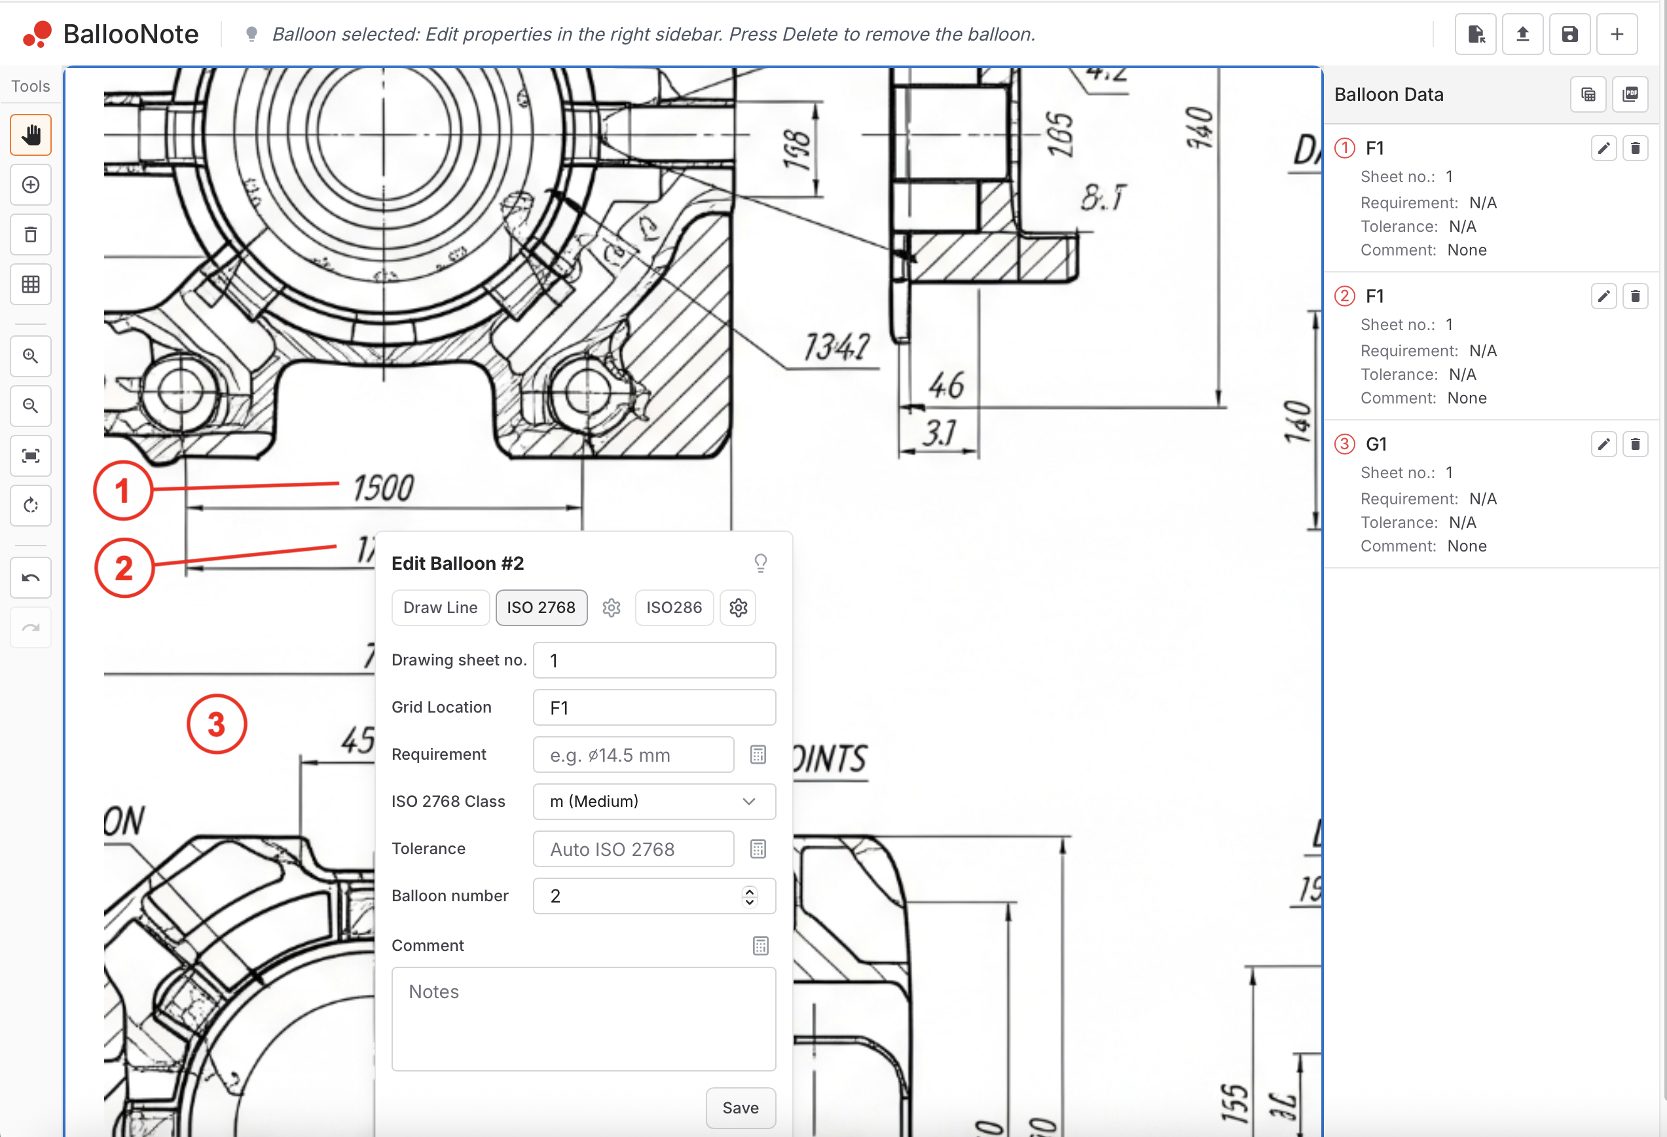Edit balloon 1 with pencil icon
Screen dimensions: 1667x1137
[x=1604, y=149]
